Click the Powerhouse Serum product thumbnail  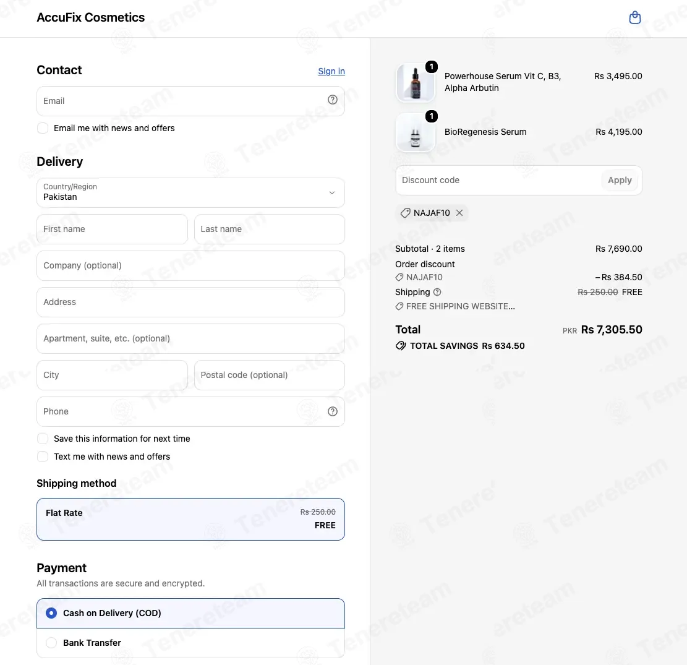416,82
